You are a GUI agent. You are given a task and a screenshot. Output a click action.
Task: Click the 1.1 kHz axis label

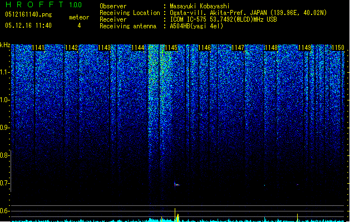5,72
